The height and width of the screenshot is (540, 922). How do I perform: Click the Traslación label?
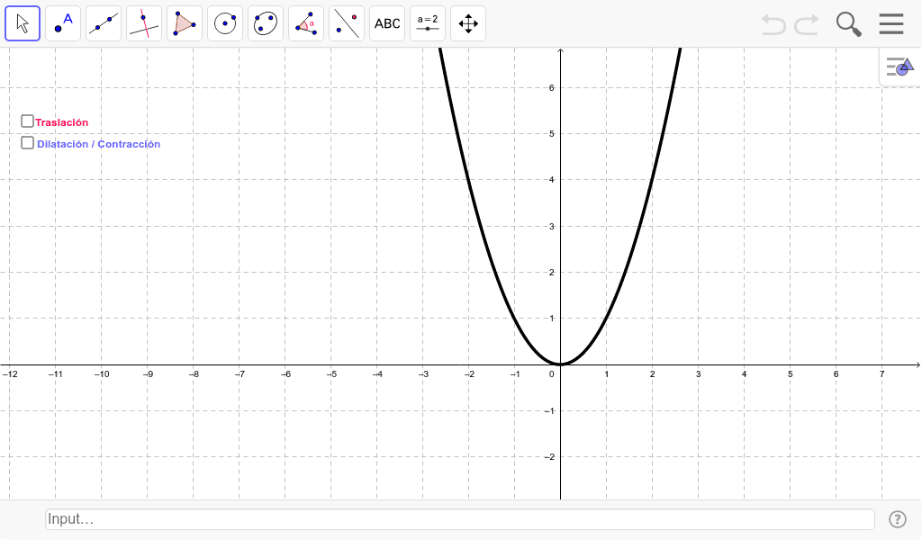pyautogui.click(x=62, y=122)
